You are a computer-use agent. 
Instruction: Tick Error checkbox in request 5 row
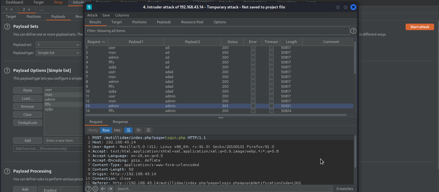coord(253,67)
